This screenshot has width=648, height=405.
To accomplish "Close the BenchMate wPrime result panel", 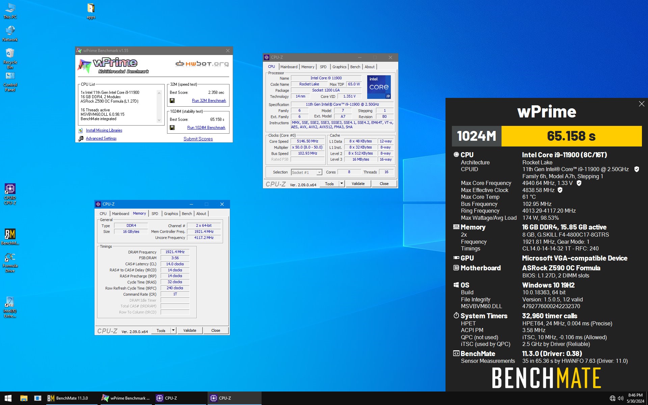I will point(642,104).
